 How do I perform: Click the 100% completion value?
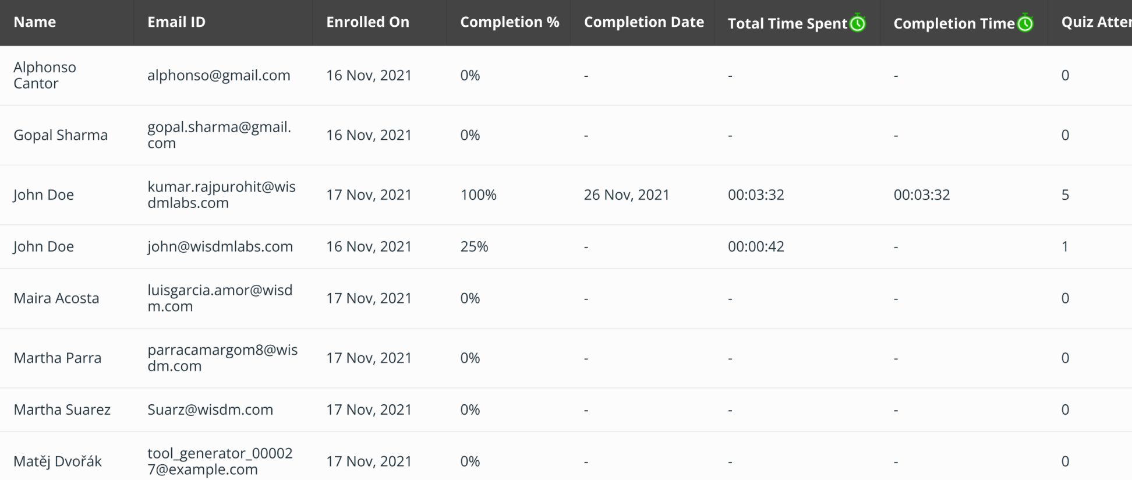pos(478,195)
